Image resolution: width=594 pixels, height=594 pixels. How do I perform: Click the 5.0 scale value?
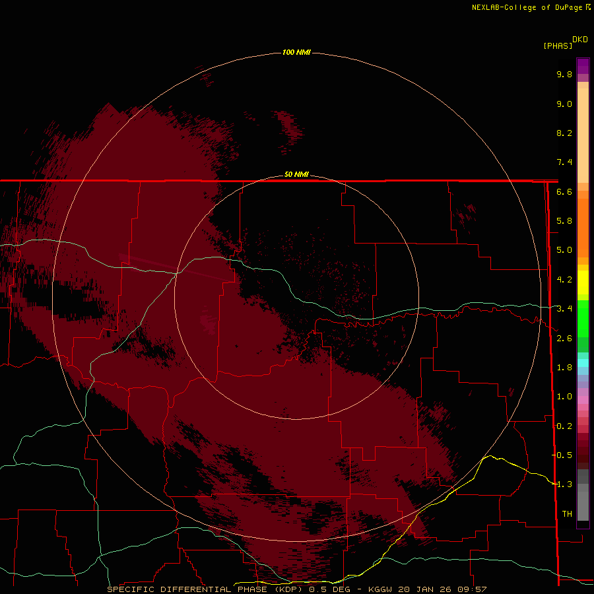(x=564, y=250)
